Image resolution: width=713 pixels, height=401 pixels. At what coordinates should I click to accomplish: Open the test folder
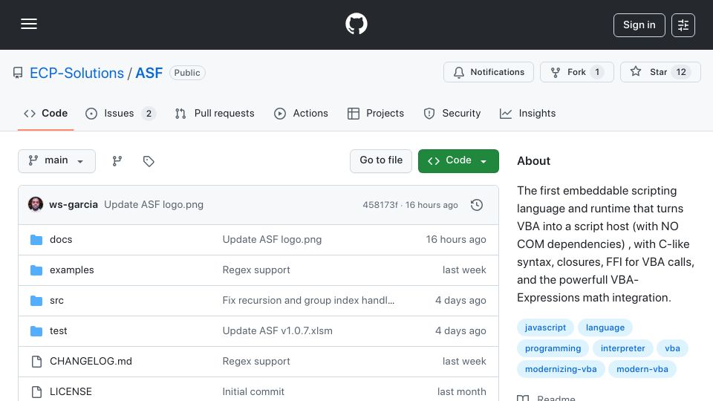pos(58,331)
